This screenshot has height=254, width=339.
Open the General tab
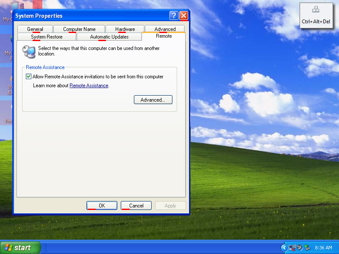(35, 29)
